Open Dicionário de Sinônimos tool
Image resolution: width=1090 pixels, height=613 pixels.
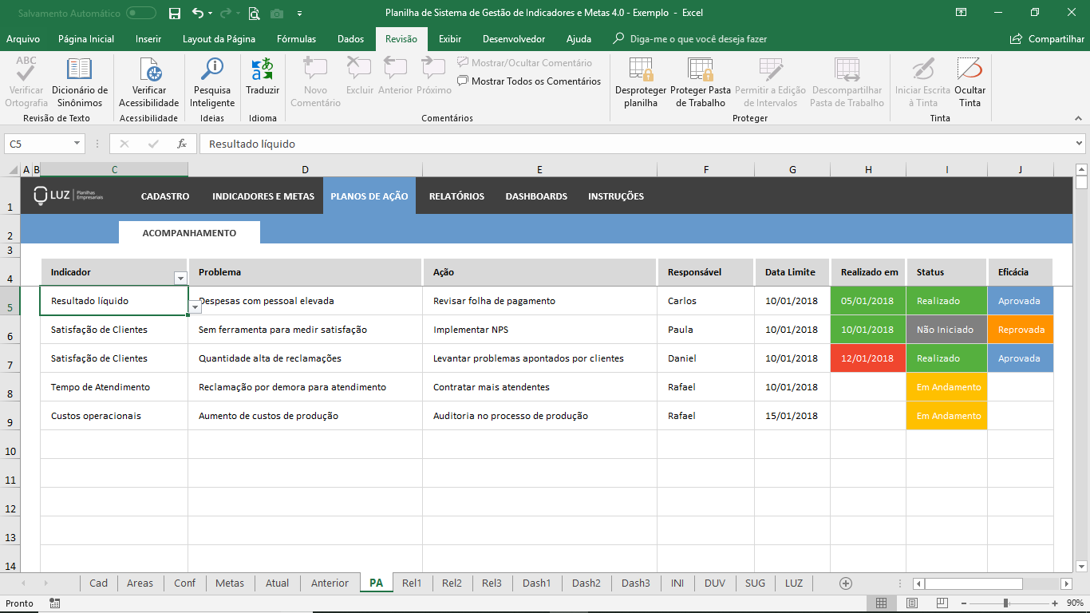click(x=80, y=82)
